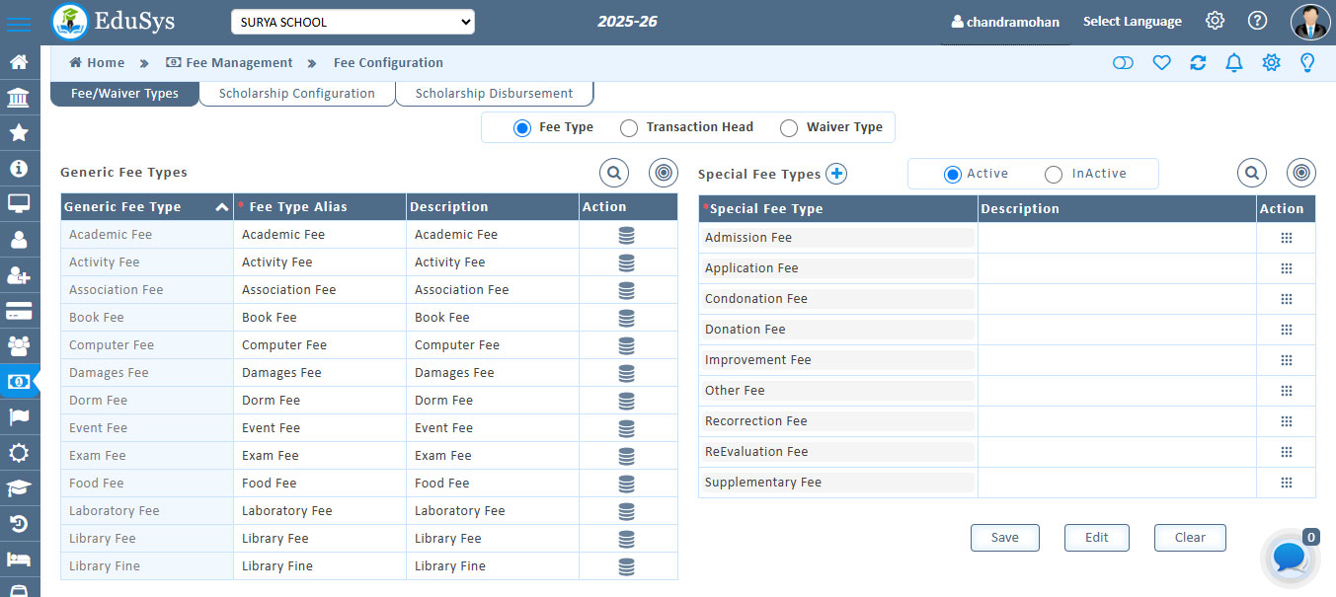Sort by Generic Fee Type column arrow

click(221, 207)
